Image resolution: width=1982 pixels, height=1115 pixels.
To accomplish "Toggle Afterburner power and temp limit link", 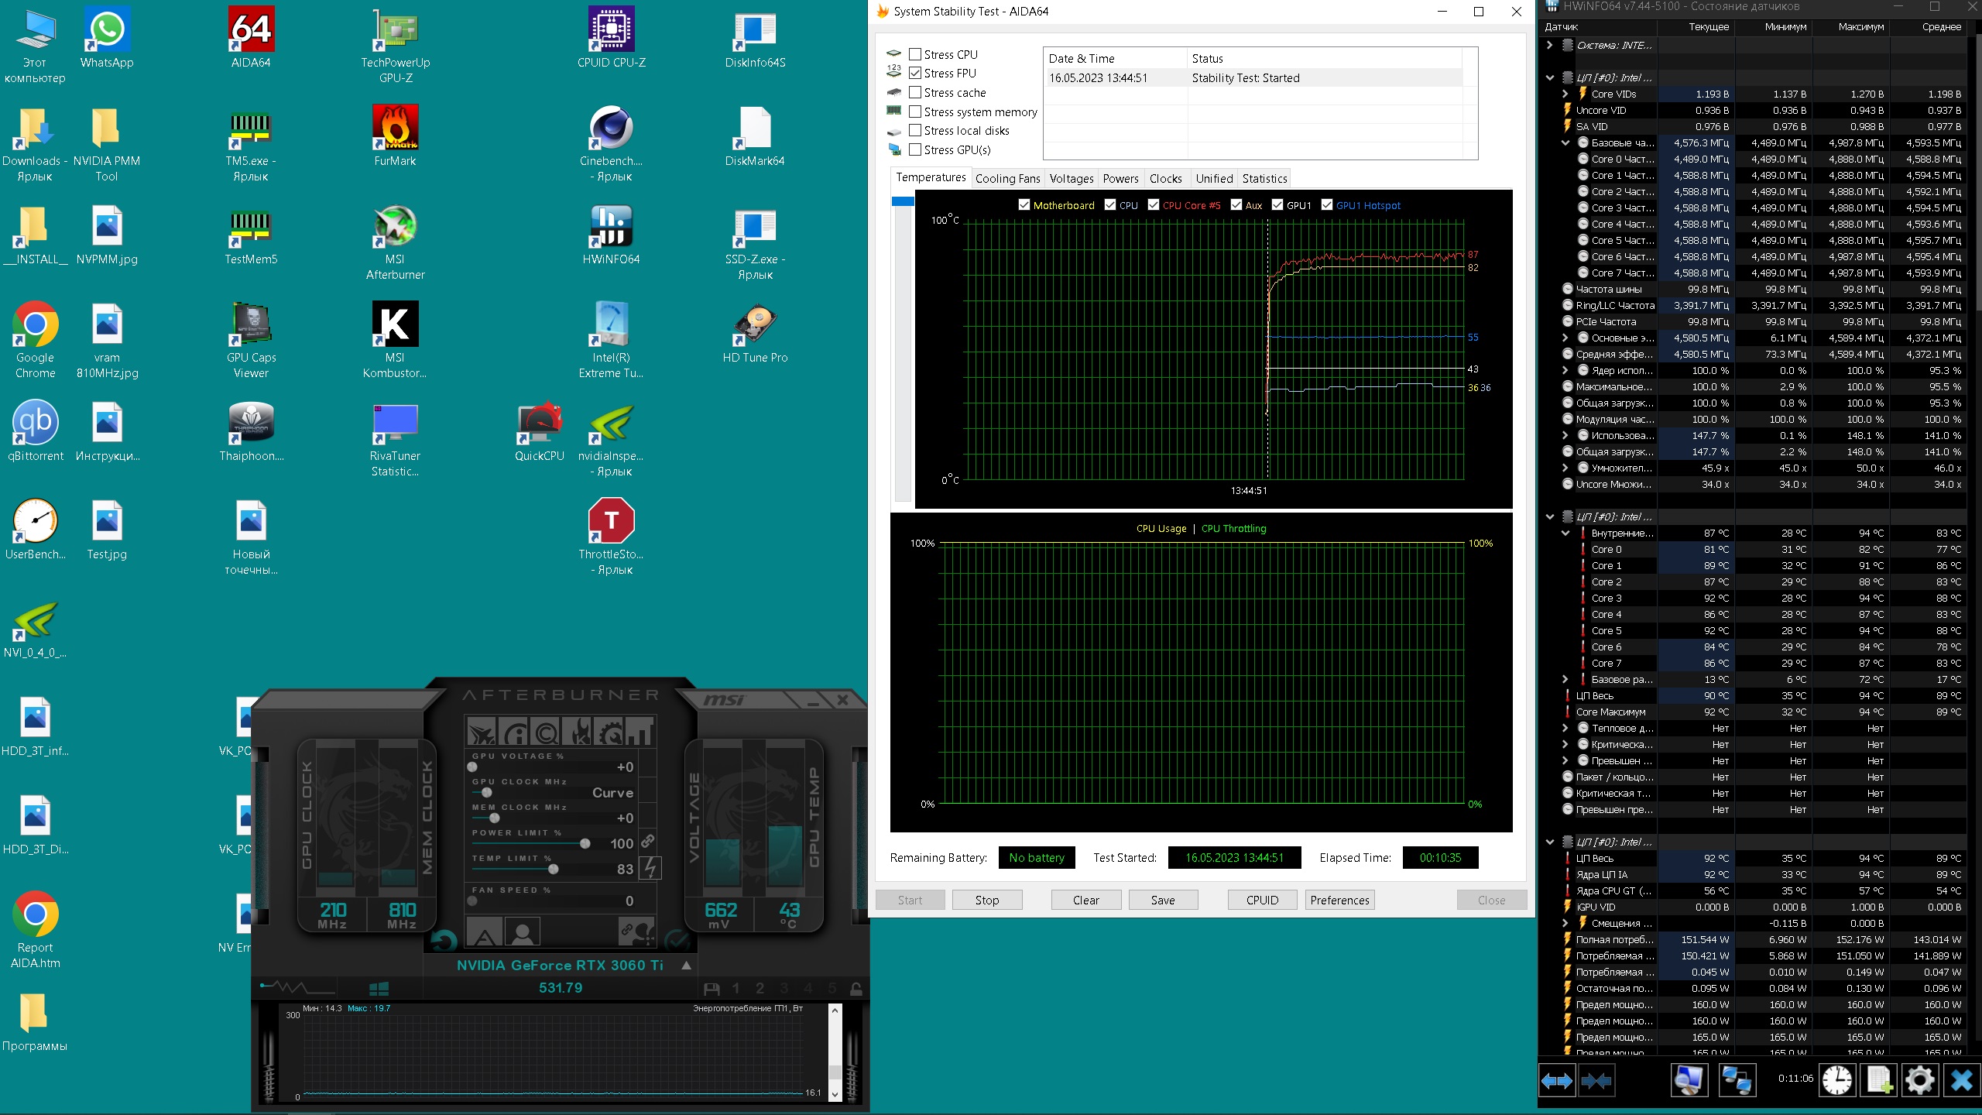I will click(x=648, y=841).
